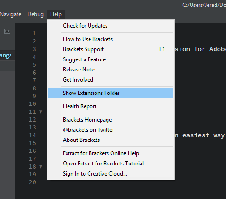Open Brackets Support entry
This screenshot has height=199, width=226.
(x=111, y=49)
